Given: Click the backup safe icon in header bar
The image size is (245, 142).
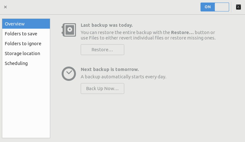Looking at the screenshot, I should tap(238, 7).
